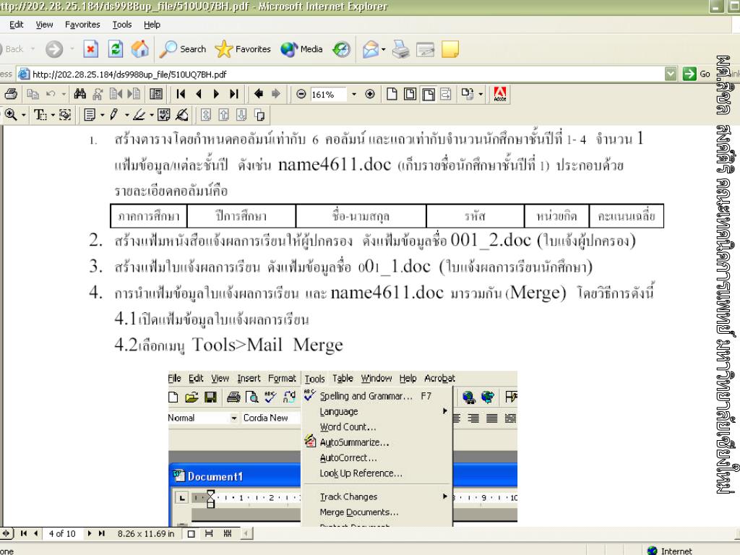Click the Search button in the IE toolbar
740x555 pixels.
click(x=183, y=49)
